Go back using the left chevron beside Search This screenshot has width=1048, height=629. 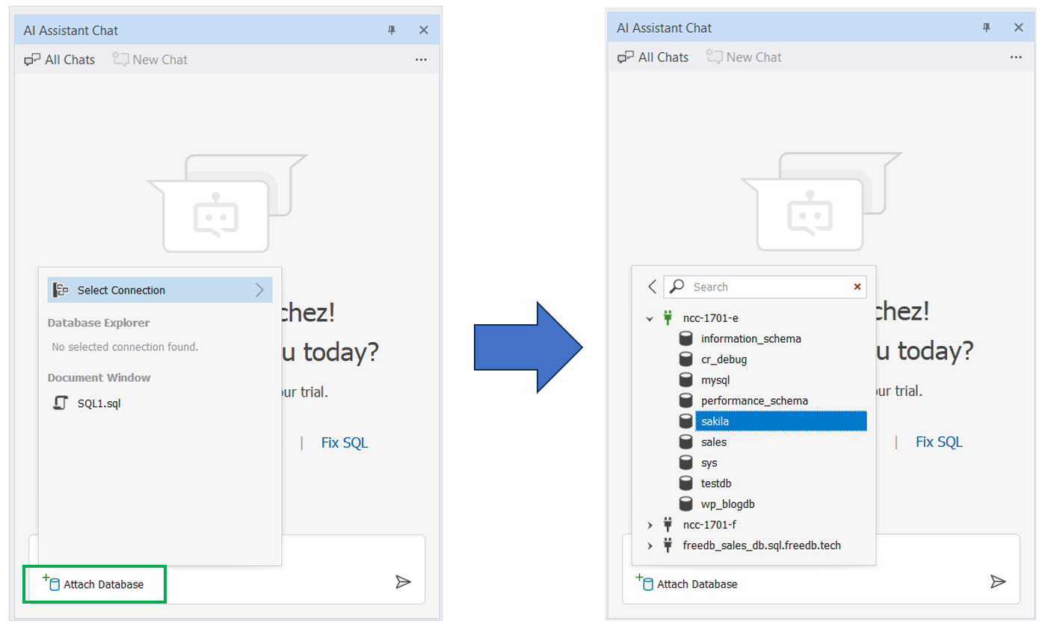point(652,287)
